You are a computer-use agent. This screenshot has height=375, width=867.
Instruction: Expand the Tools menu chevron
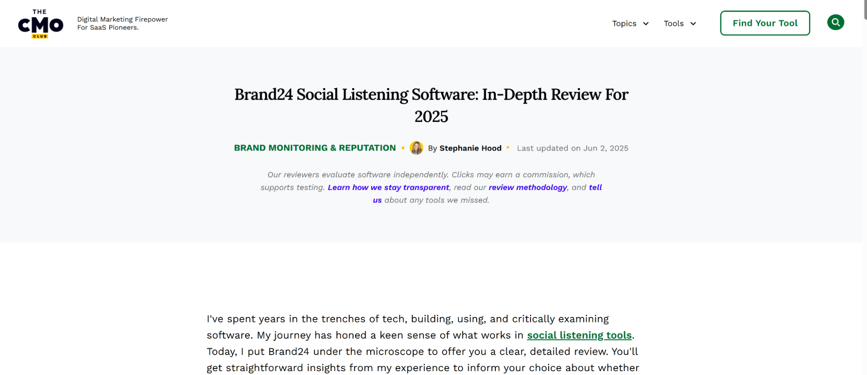click(x=693, y=24)
